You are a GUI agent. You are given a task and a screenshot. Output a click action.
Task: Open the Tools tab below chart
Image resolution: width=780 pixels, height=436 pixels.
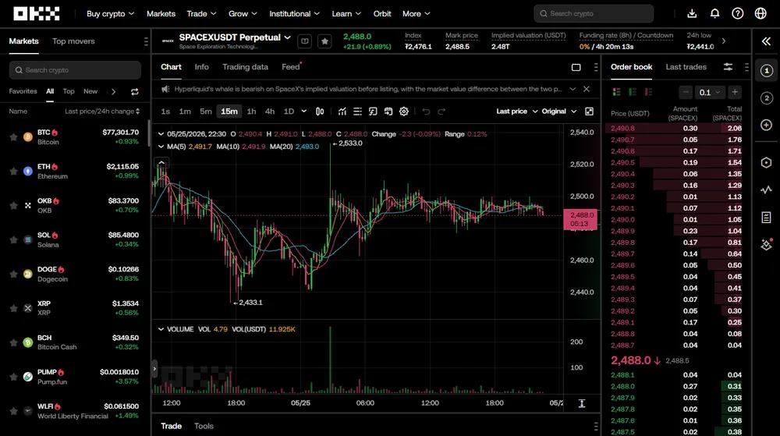[x=204, y=426]
